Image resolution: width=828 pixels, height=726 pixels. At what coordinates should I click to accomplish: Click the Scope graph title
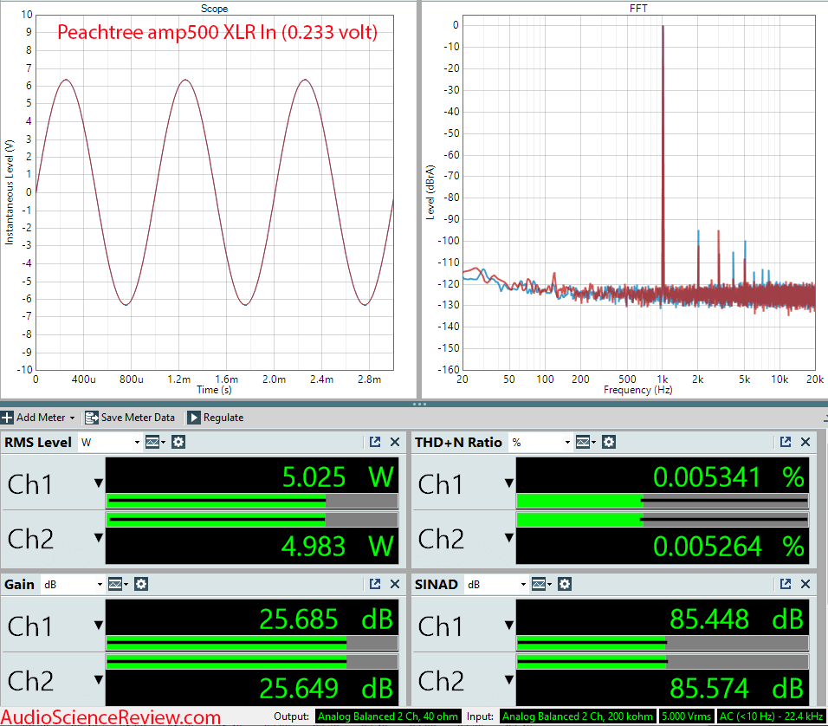215,9
